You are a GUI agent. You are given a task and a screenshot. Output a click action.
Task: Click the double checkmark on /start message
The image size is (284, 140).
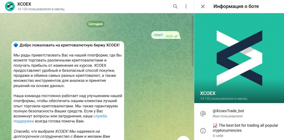click(176, 36)
